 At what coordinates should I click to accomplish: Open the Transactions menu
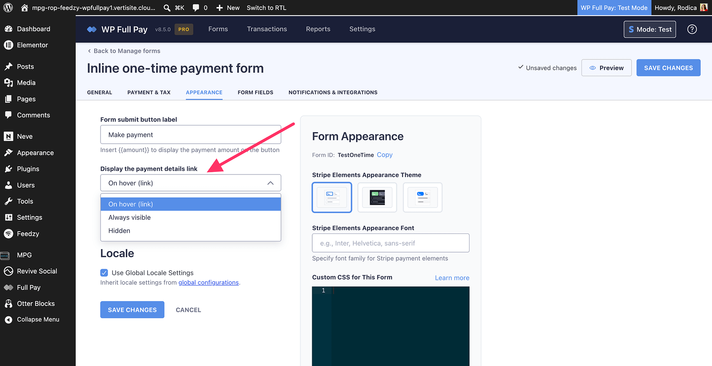pyautogui.click(x=267, y=29)
